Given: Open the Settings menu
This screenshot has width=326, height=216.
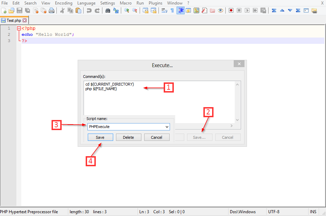Looking at the screenshot, I should pyautogui.click(x=108, y=3).
